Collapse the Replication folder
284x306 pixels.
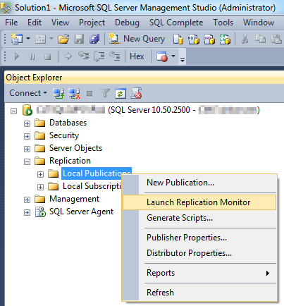27,161
